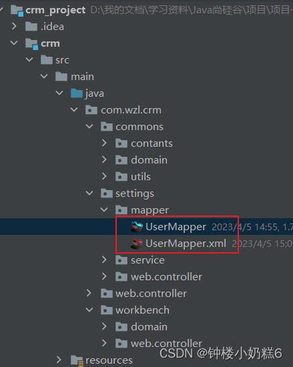Click the mapper package icon
293x367 pixels.
click(x=121, y=210)
